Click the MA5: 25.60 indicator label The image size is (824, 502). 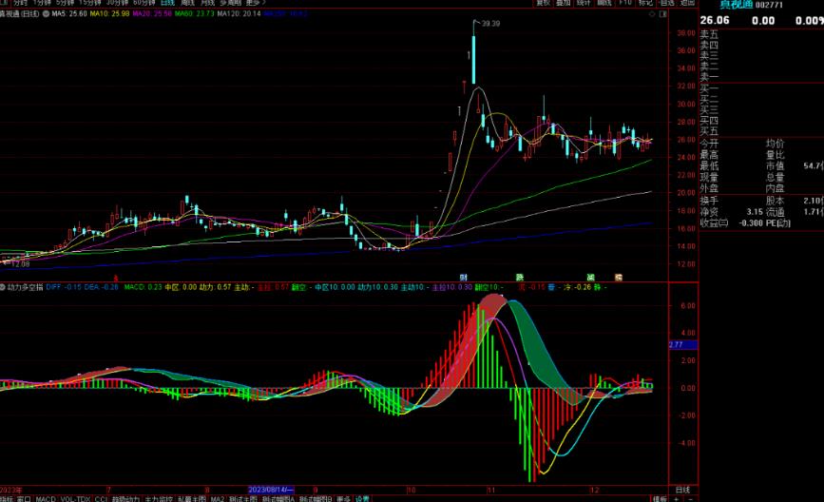pos(68,13)
